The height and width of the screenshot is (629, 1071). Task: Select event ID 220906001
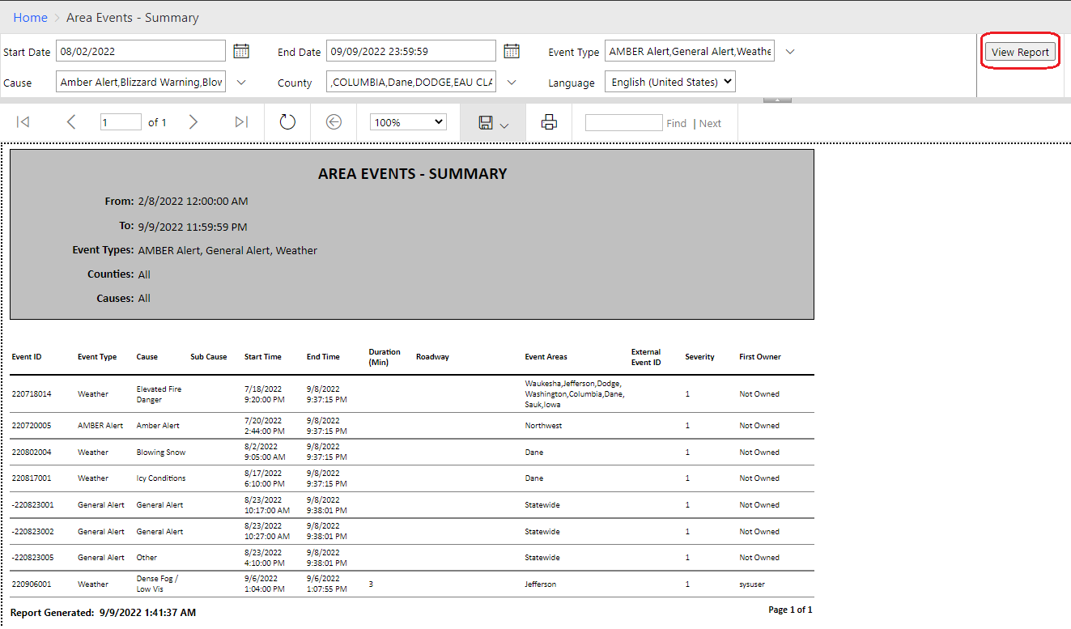tap(32, 584)
